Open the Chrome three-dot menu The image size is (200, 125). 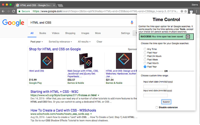point(197,11)
